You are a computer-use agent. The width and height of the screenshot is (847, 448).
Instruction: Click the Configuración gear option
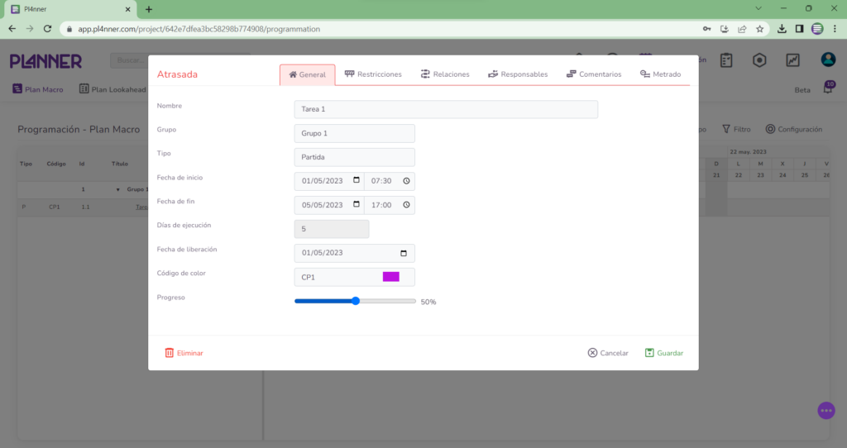point(793,129)
